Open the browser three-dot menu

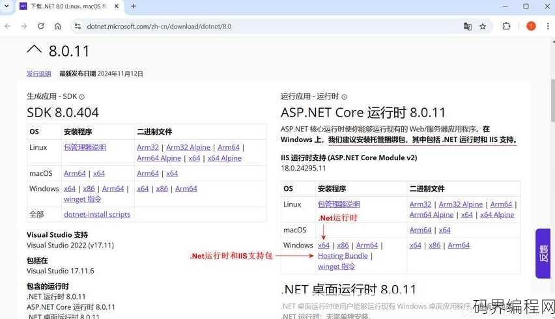point(548,26)
